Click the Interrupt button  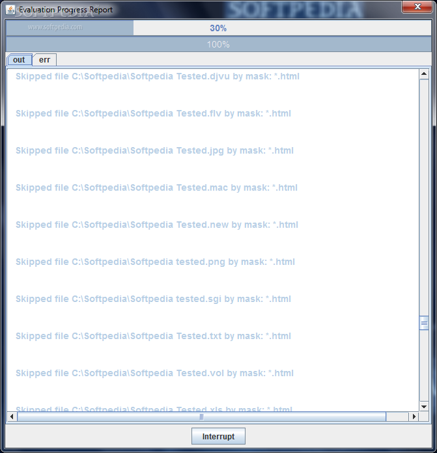(x=218, y=436)
